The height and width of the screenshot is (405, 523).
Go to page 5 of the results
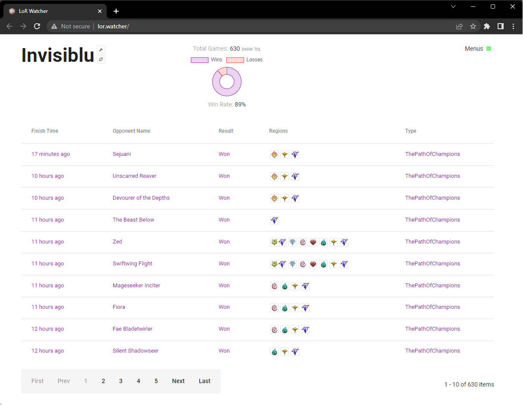tap(156, 381)
